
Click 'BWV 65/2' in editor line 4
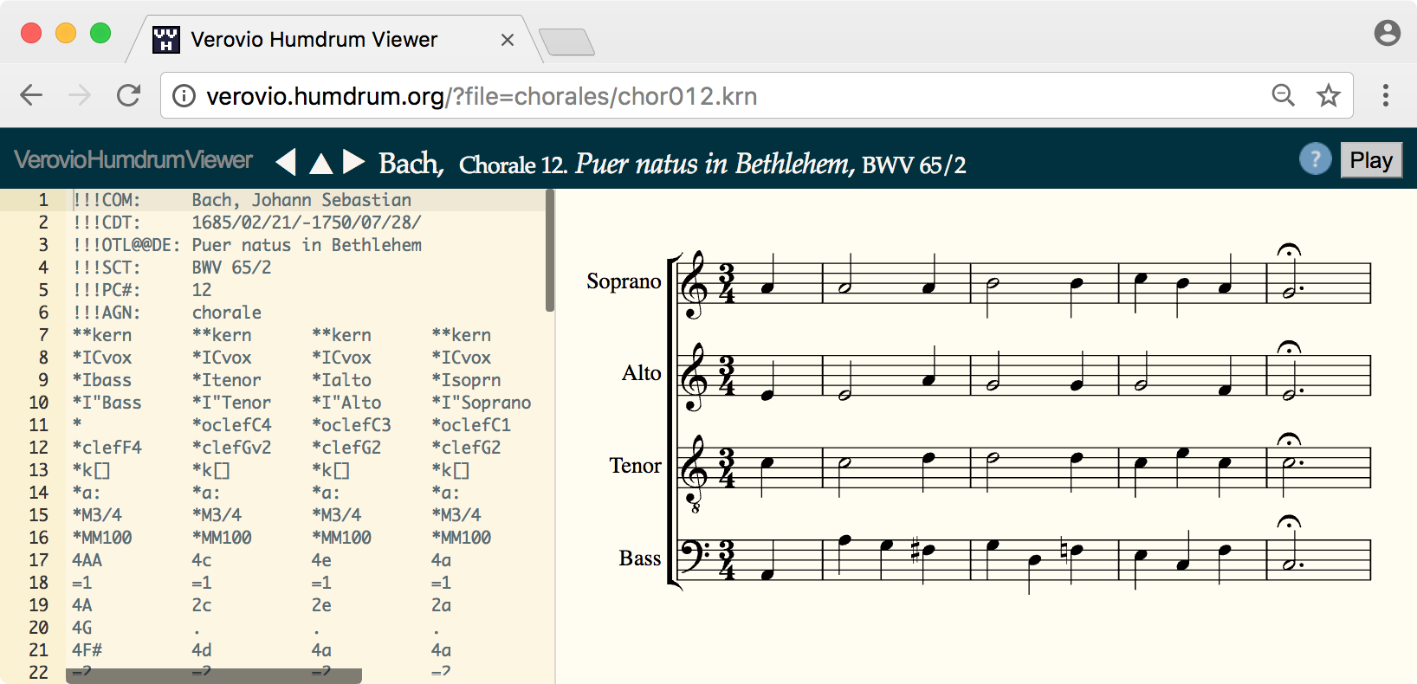pyautogui.click(x=231, y=268)
